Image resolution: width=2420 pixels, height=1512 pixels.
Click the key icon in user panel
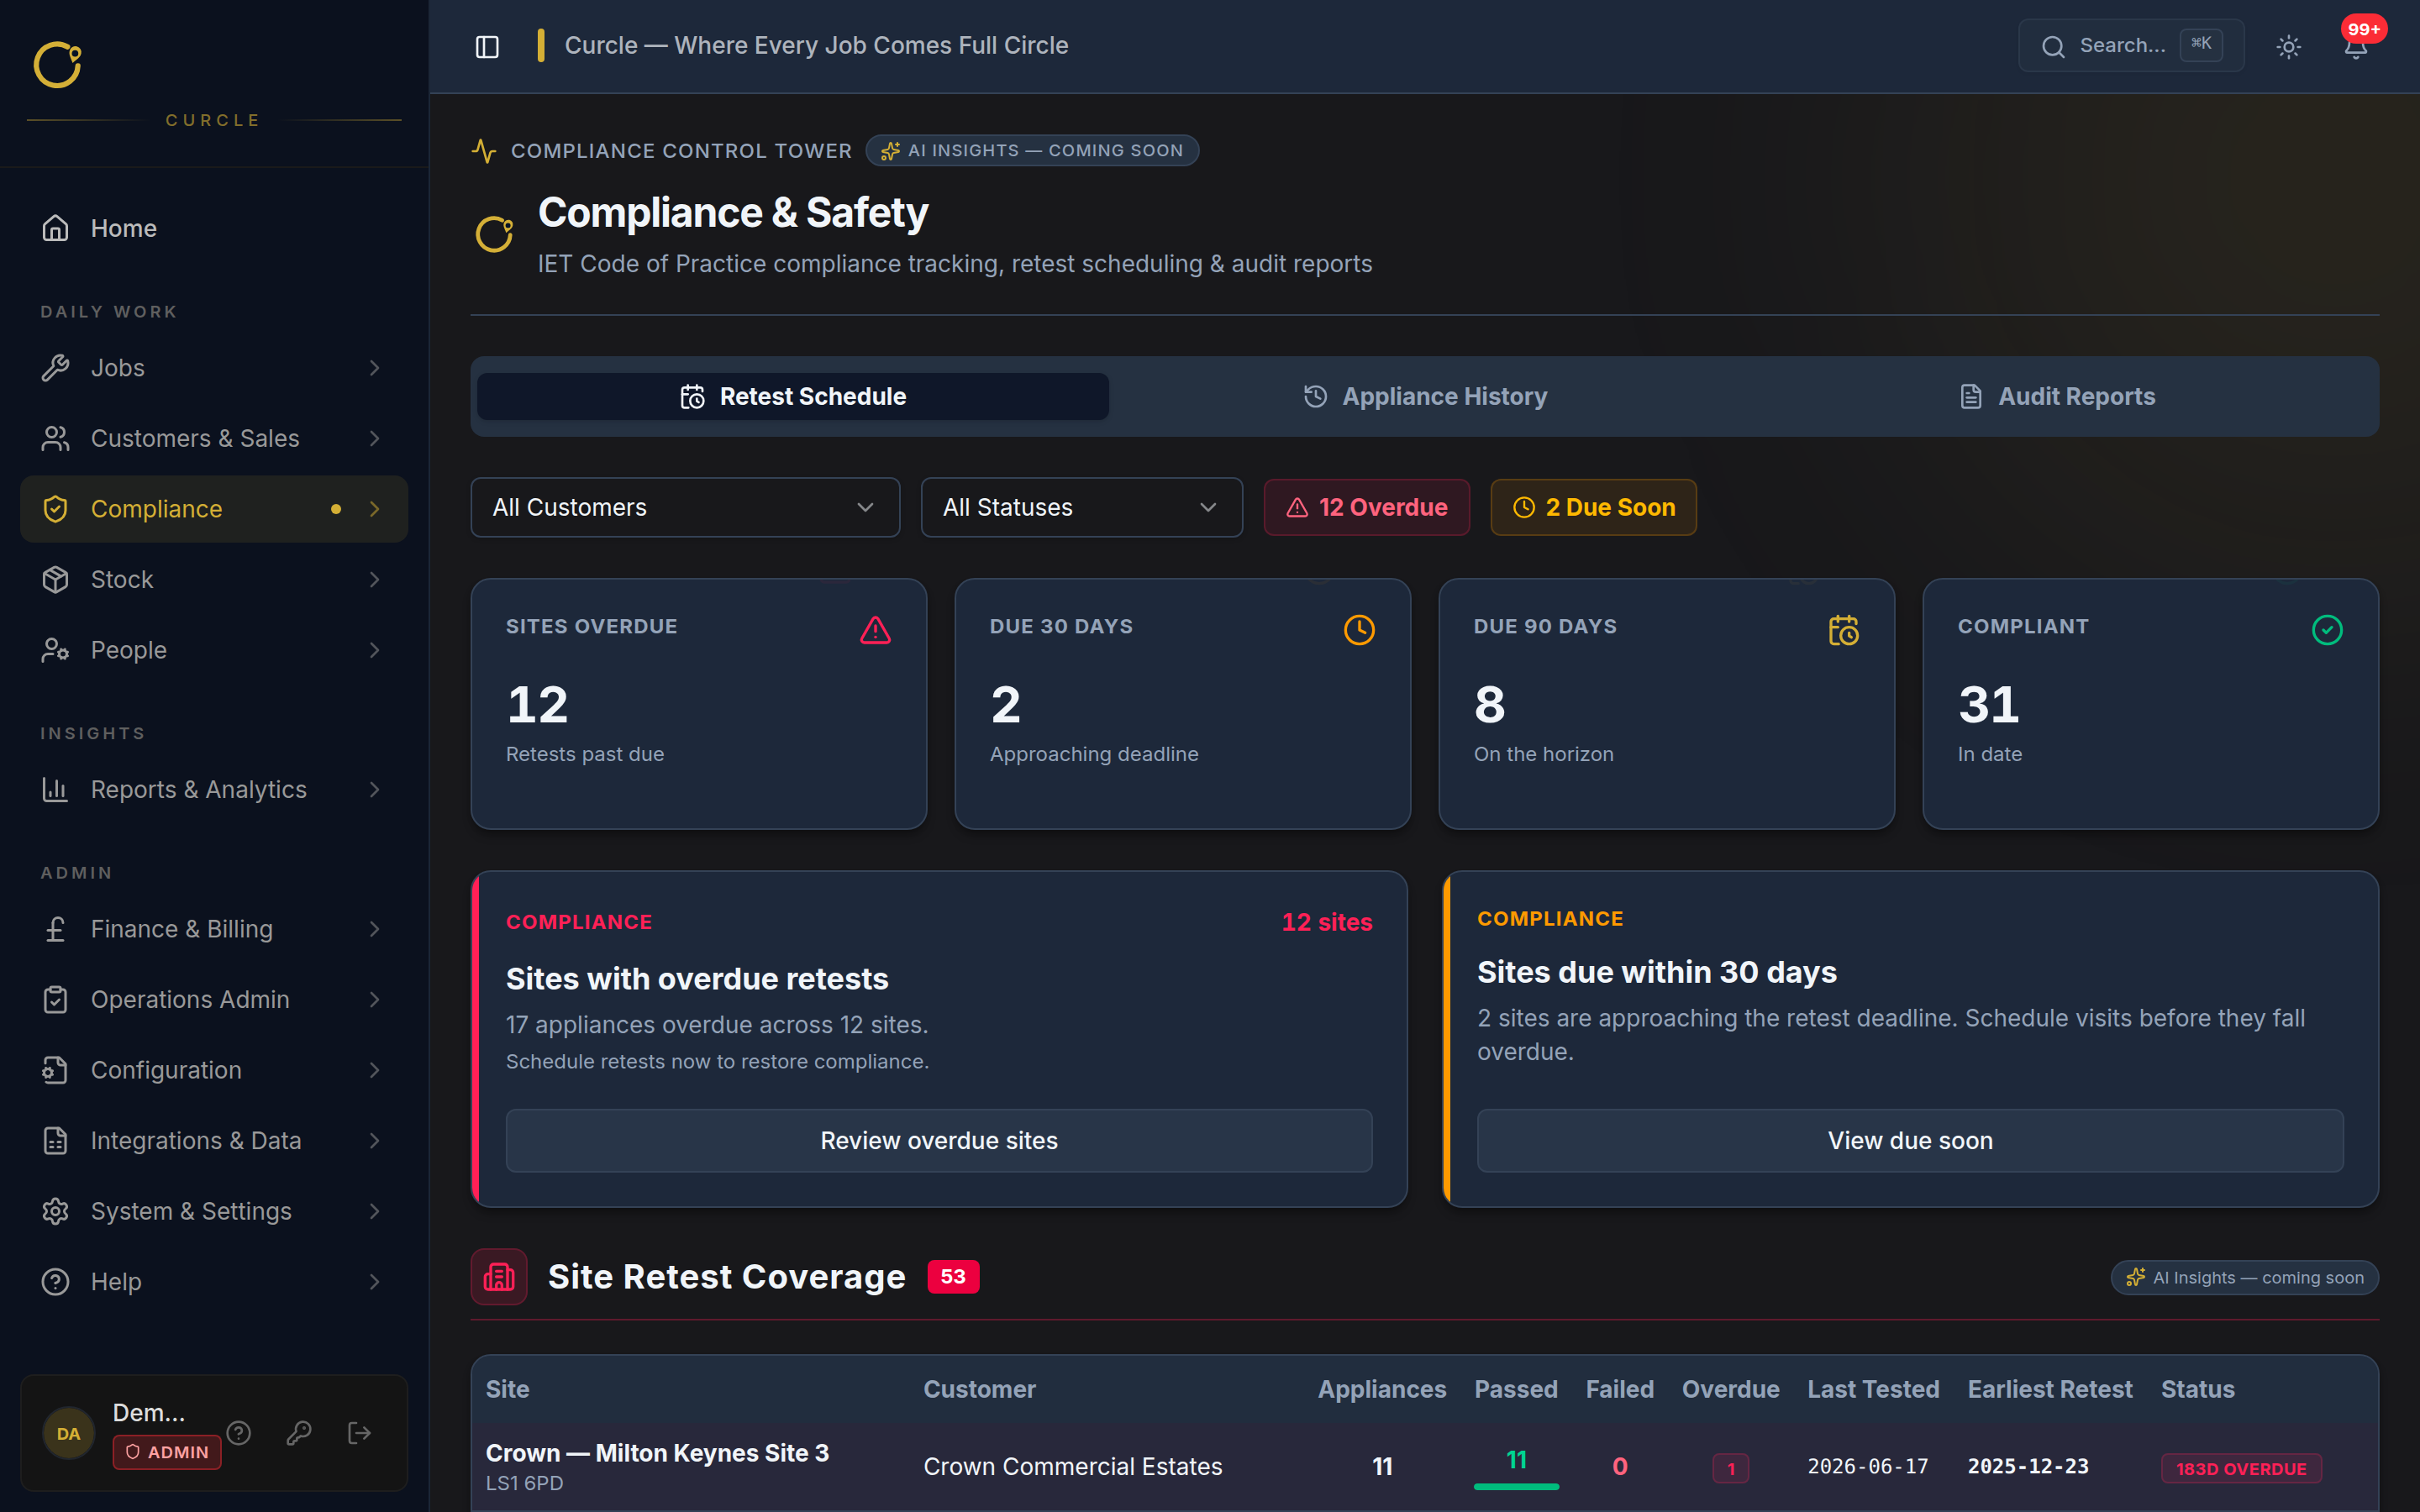pos(299,1433)
